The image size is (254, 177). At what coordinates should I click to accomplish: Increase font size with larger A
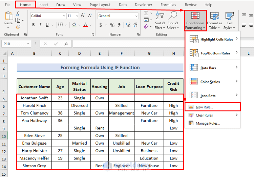(x=83, y=16)
